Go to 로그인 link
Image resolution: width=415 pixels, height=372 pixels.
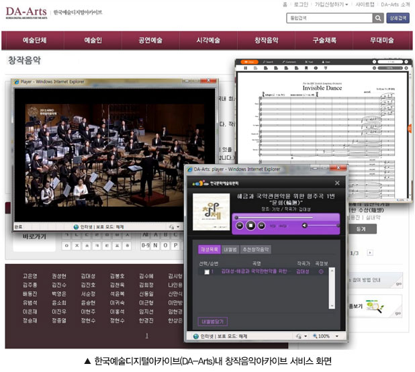tap(301, 4)
